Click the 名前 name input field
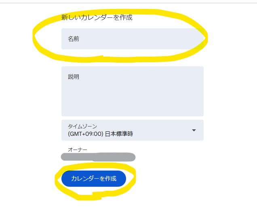257x213 pixels. (133, 39)
